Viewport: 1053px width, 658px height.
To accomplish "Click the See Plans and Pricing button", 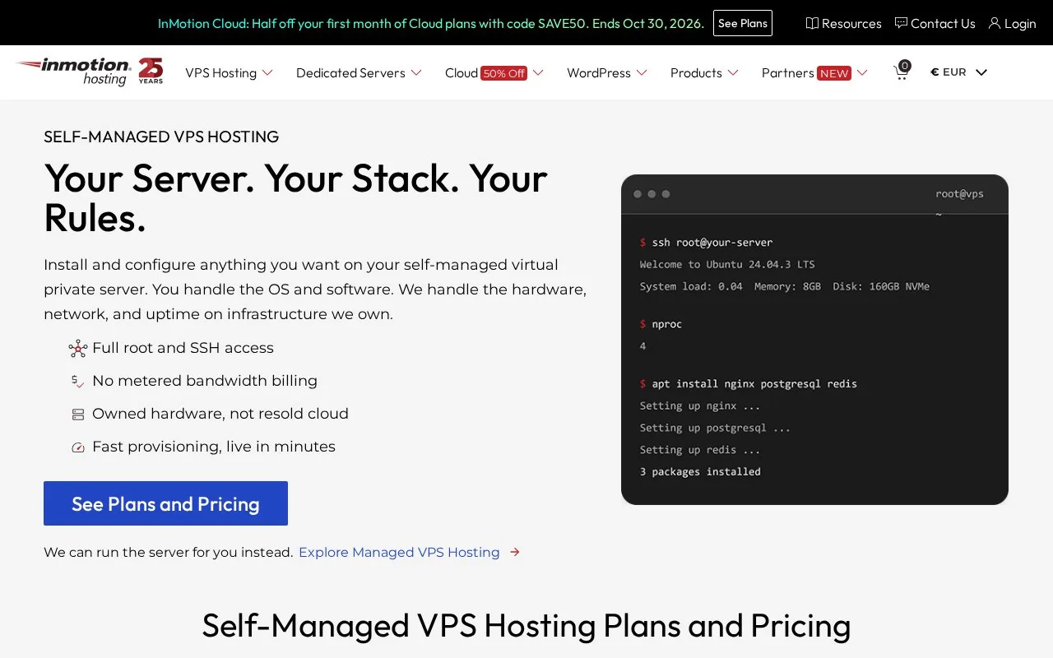I will (x=165, y=503).
